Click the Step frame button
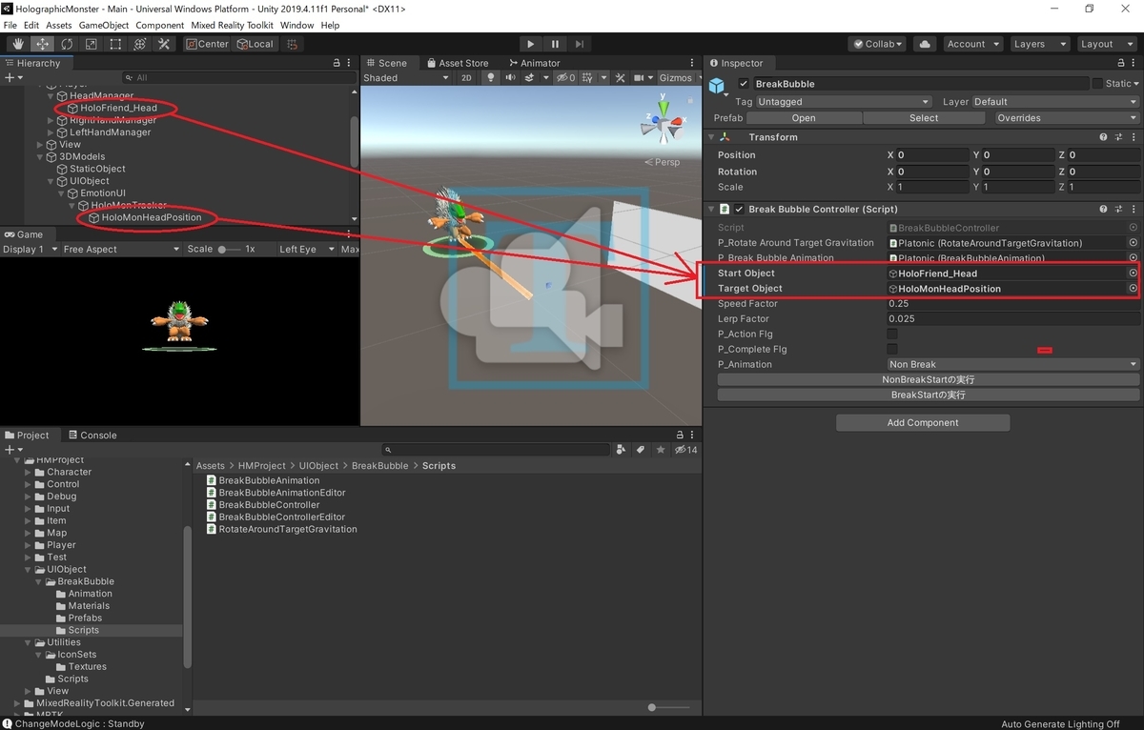The width and height of the screenshot is (1144, 730). pos(580,44)
